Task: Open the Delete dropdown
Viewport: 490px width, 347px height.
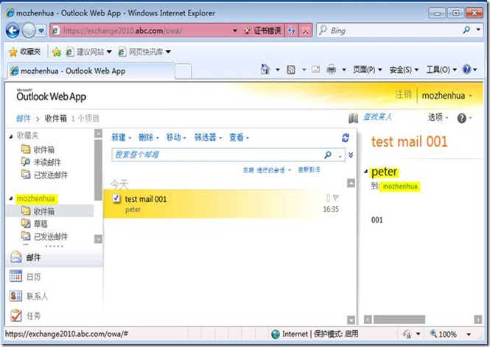Action: [149, 138]
